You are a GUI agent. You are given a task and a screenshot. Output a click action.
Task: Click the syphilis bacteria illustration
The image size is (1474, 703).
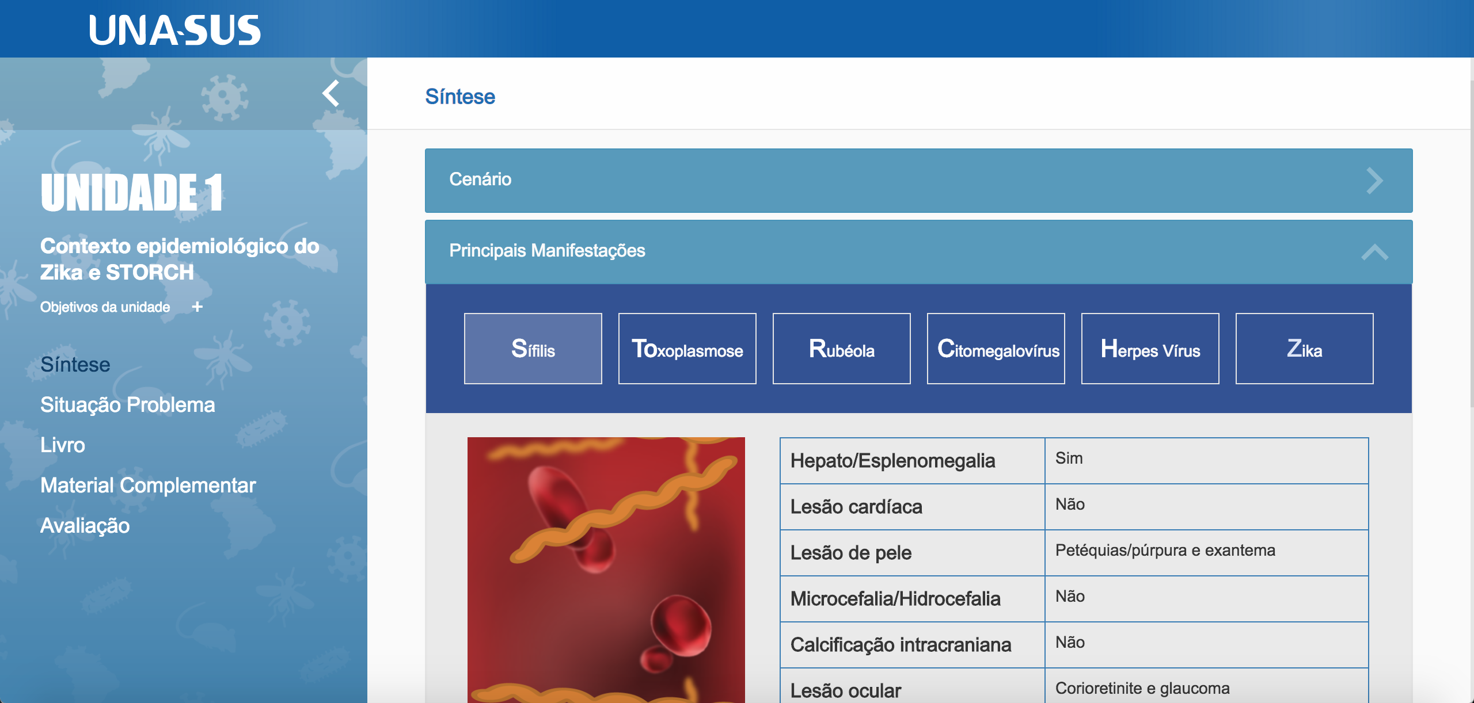[606, 570]
